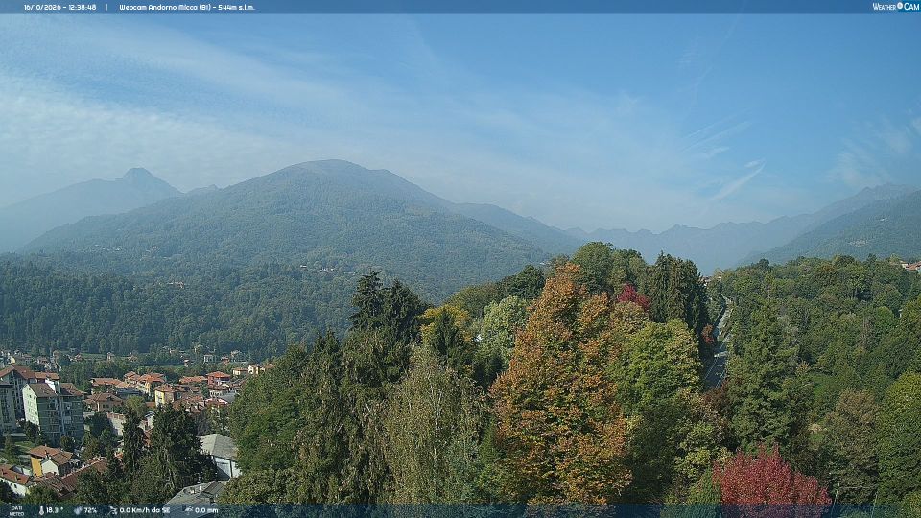The image size is (921, 518).
Task: Click the Webcam Andorno Micca title
Action: (x=187, y=7)
